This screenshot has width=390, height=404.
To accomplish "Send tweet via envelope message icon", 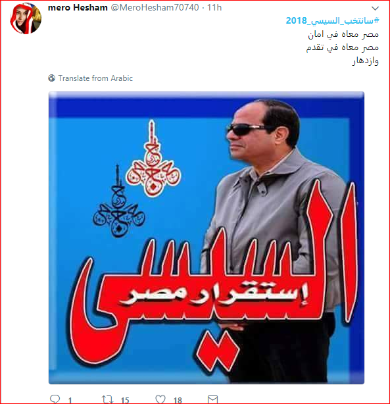I will point(213,399).
